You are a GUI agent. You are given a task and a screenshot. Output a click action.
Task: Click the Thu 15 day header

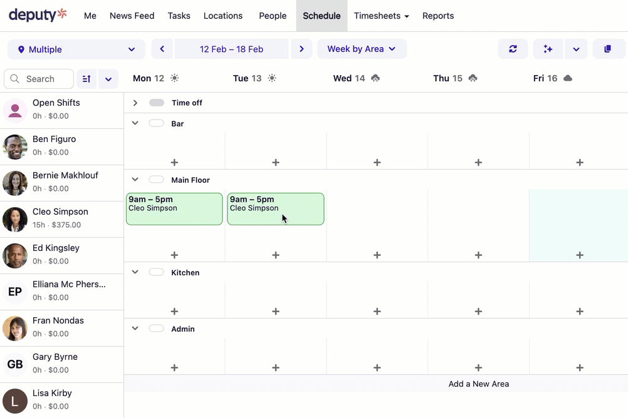[x=447, y=78]
